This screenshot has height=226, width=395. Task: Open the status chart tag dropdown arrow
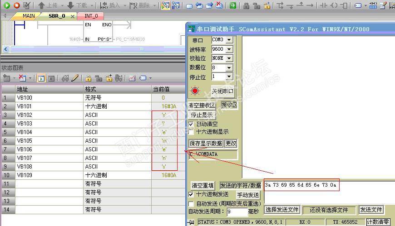150,78
